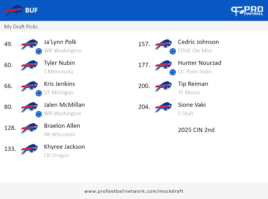Click the trade swap icon beside Jalen McMillan
The height and width of the screenshot is (199, 268).
(x=39, y=114)
